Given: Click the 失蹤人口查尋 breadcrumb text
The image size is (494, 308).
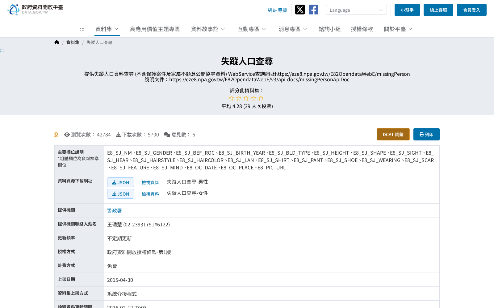Looking at the screenshot, I should [99, 43].
